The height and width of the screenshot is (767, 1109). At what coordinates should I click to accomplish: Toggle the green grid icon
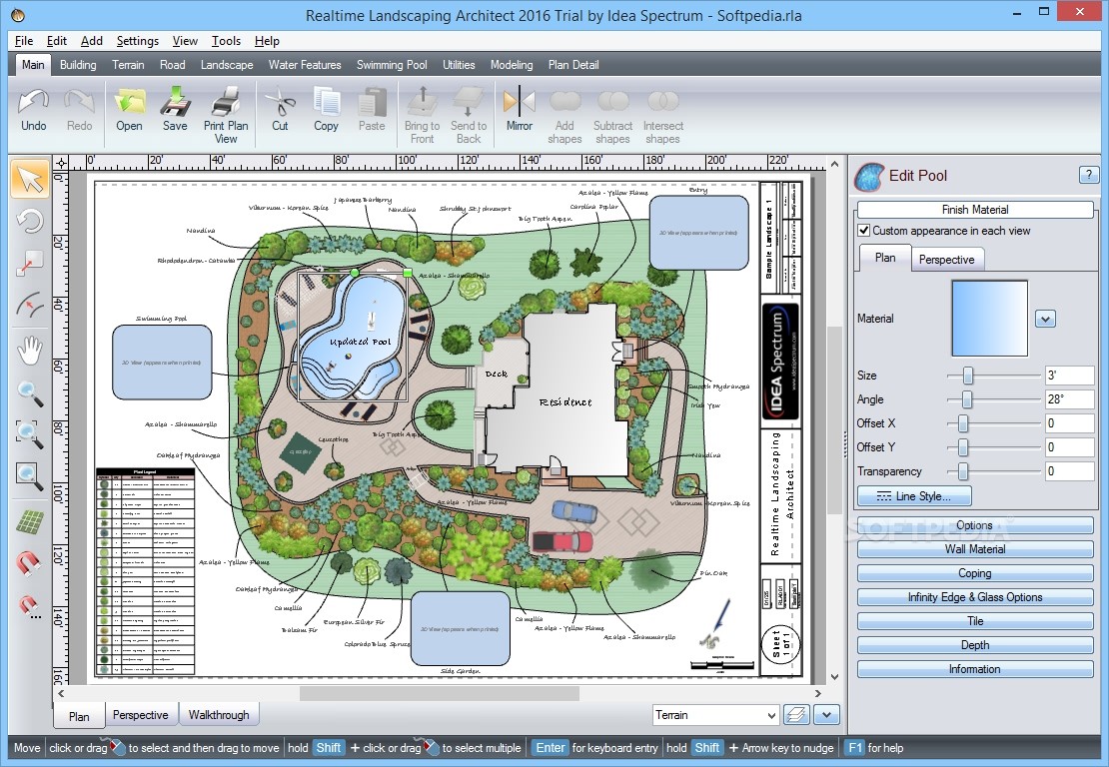pos(30,522)
